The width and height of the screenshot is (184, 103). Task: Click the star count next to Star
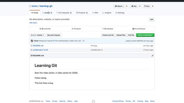click(x=140, y=6)
